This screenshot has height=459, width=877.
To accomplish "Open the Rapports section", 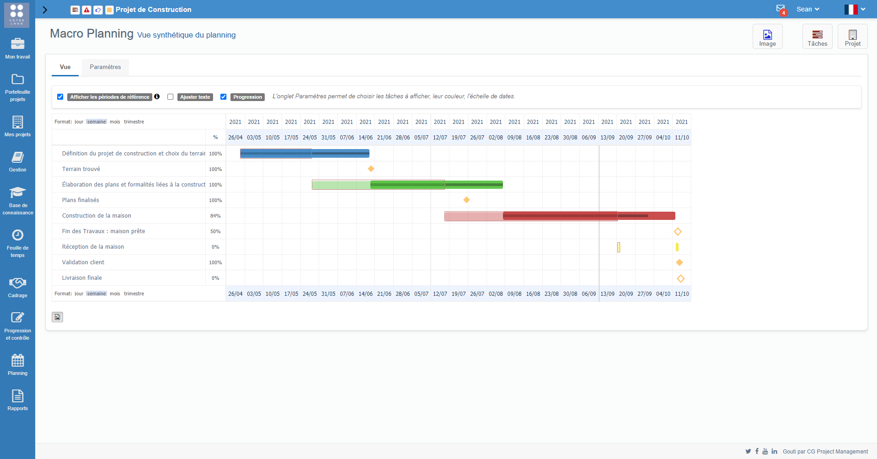I will (x=17, y=400).
